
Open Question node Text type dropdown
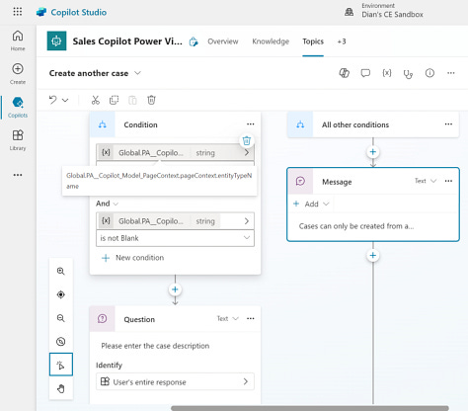pos(227,318)
